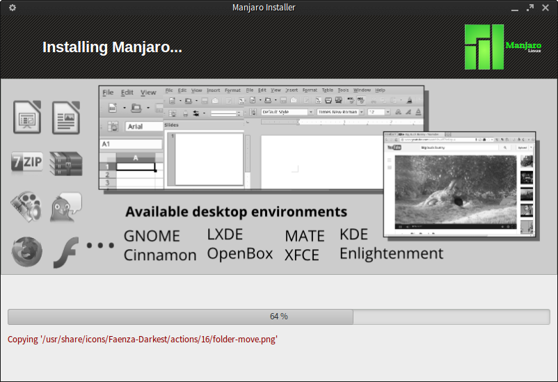Click the Tools menu in the writer screenshot
Screen dimensions: 558x382
click(343, 90)
